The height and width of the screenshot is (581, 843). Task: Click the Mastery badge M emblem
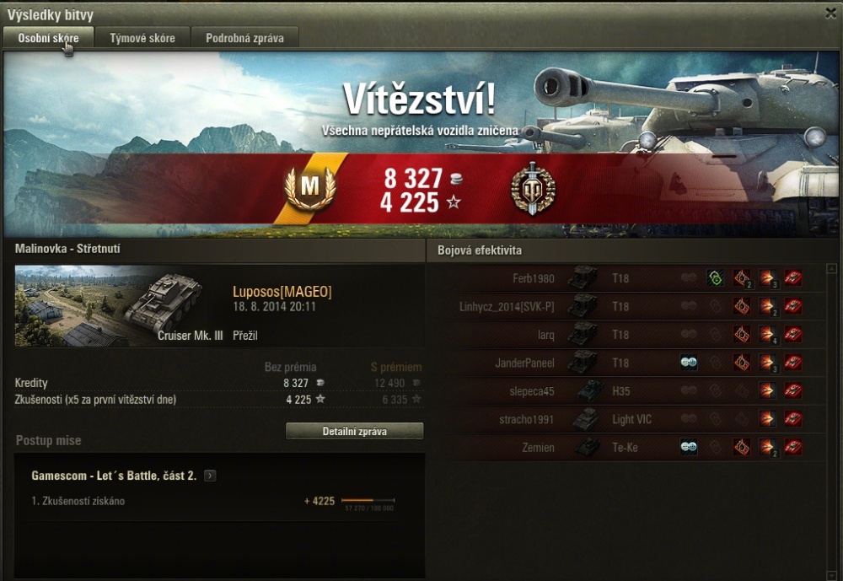pyautogui.click(x=309, y=186)
